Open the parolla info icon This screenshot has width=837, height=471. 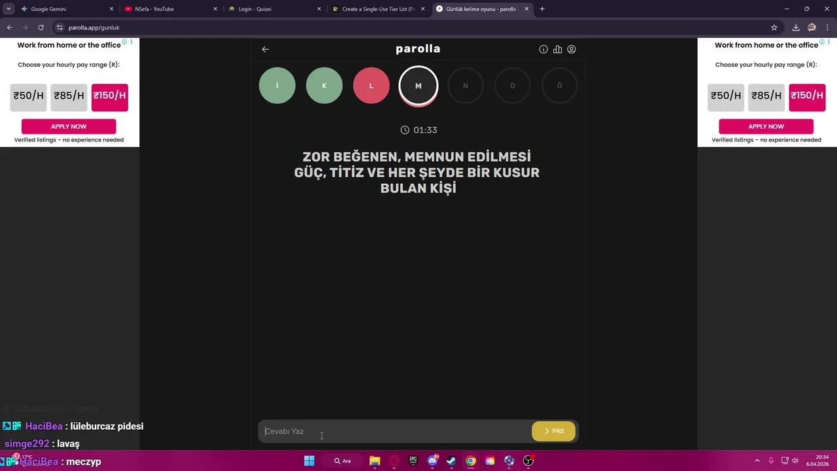coord(543,49)
